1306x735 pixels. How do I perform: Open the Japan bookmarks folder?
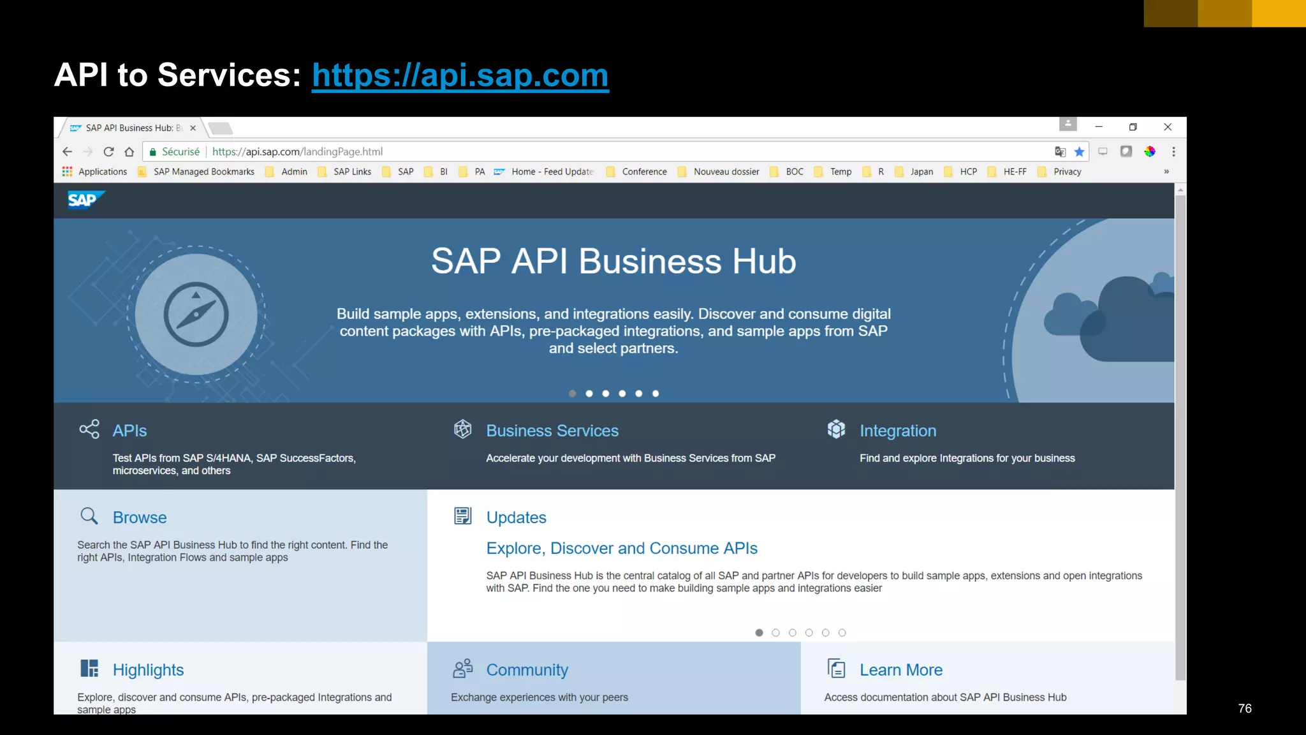pyautogui.click(x=914, y=172)
